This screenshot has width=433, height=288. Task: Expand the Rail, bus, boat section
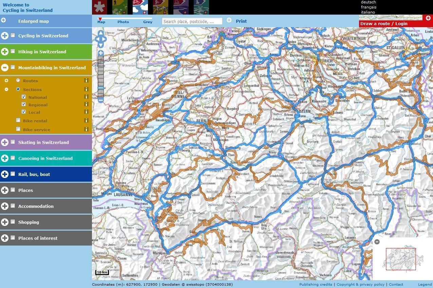[x=5, y=174]
